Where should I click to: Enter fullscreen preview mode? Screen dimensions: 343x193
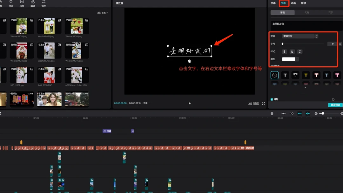[x=263, y=103]
